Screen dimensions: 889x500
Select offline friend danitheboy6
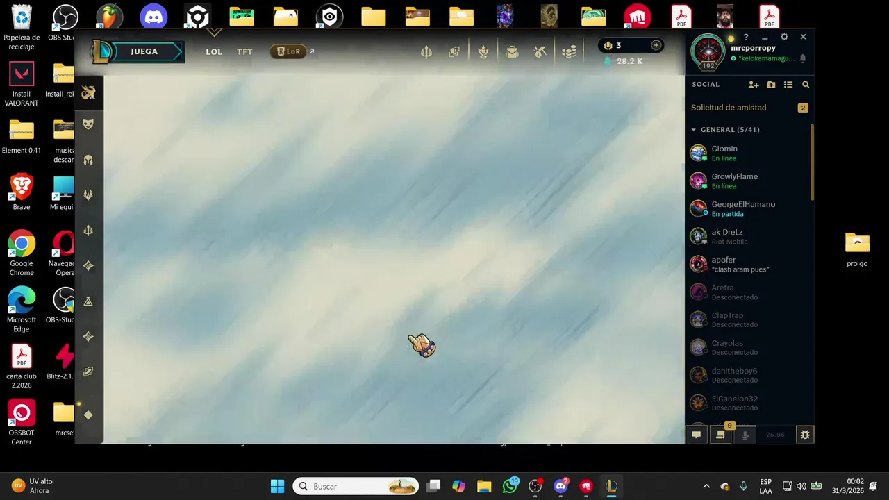748,375
